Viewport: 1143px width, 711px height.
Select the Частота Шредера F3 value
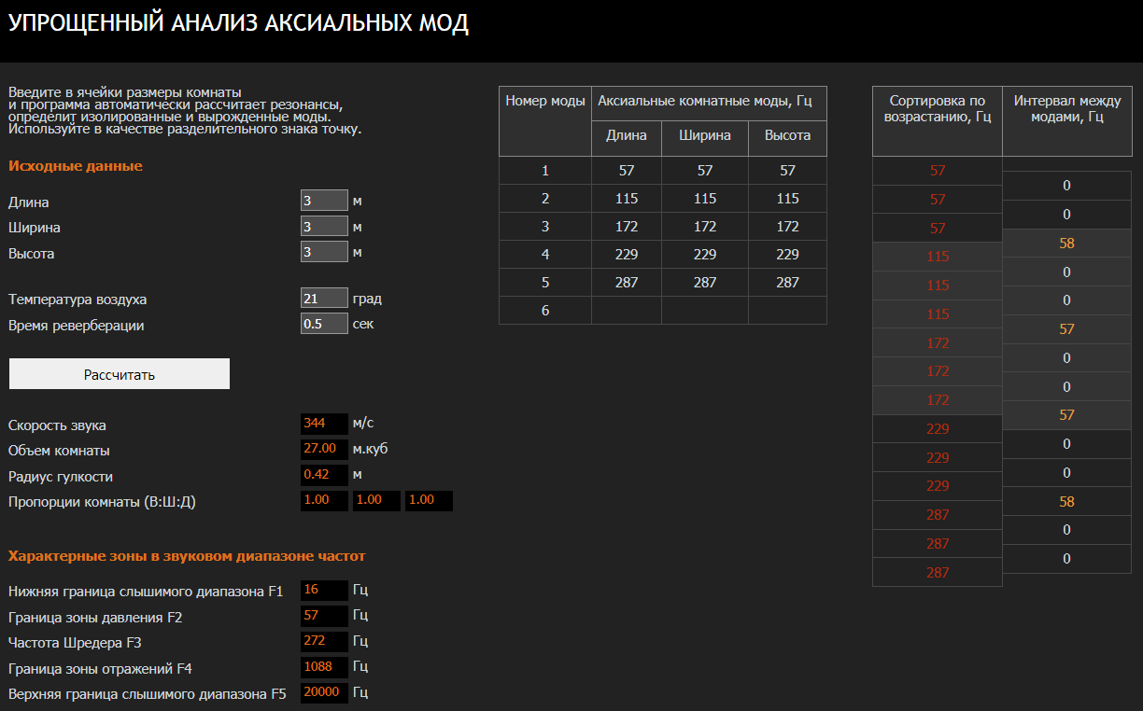(x=324, y=642)
